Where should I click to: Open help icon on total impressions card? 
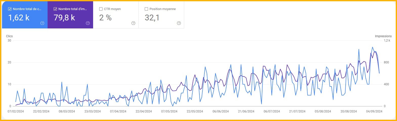[x=88, y=23]
